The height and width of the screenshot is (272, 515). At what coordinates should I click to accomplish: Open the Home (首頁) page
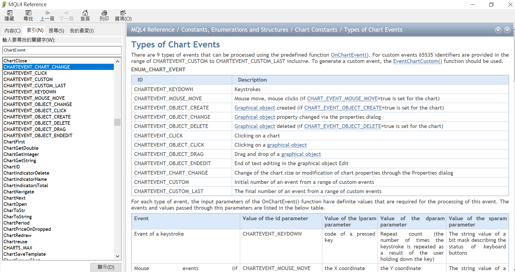[85, 16]
